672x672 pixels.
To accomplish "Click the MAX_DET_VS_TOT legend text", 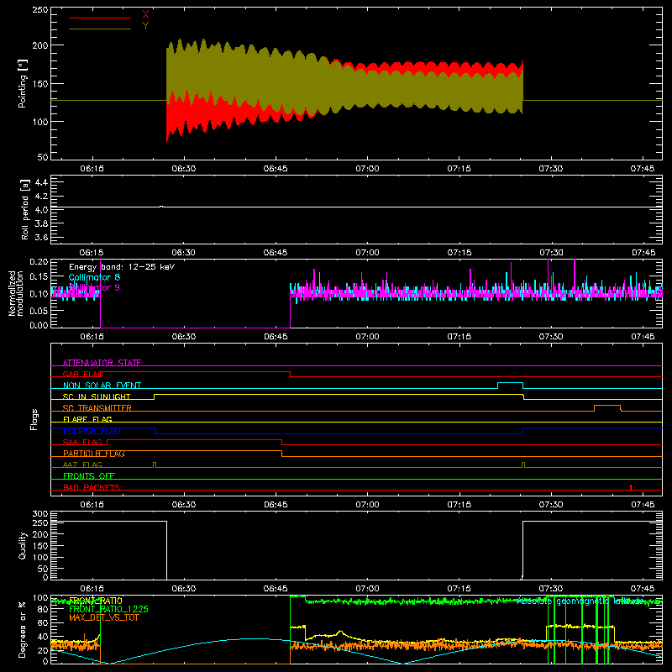I will (102, 617).
